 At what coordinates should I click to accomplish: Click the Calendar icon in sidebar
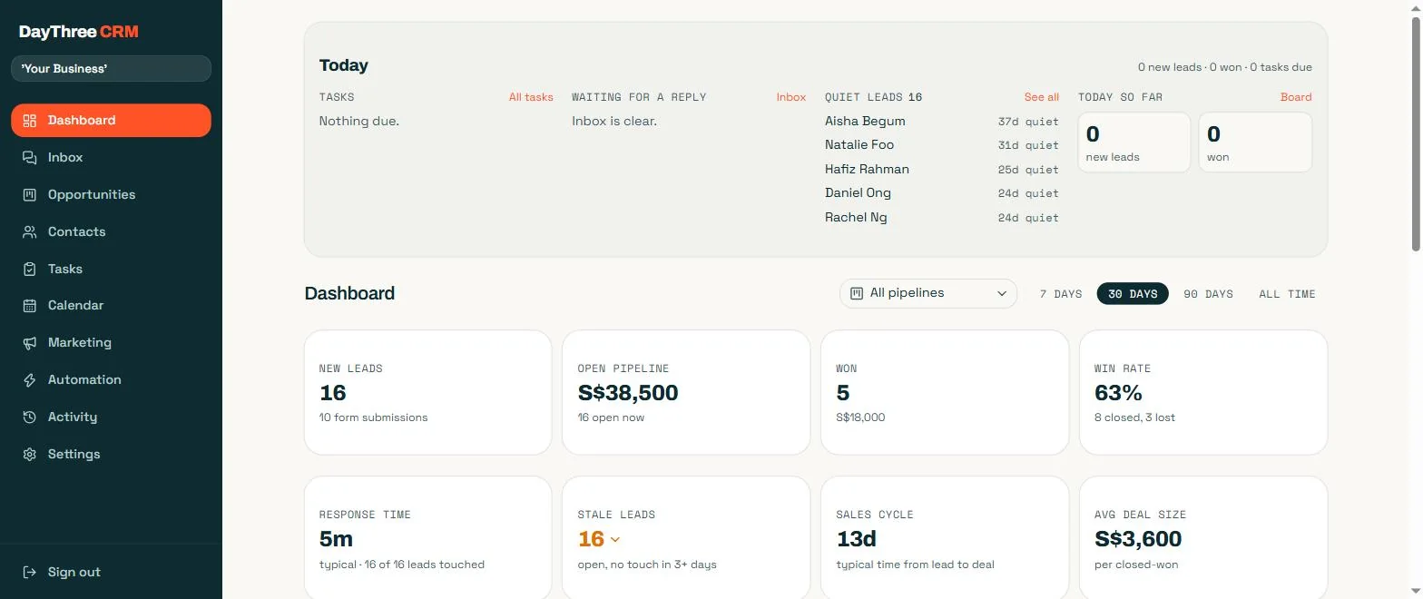point(30,306)
